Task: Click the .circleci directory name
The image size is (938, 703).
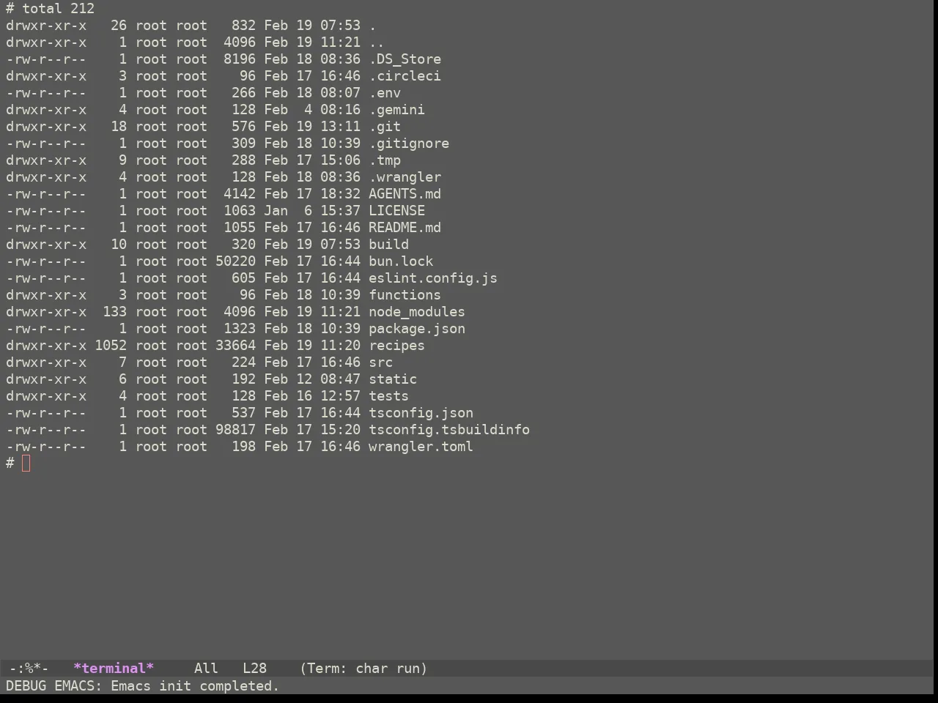Action: (405, 76)
